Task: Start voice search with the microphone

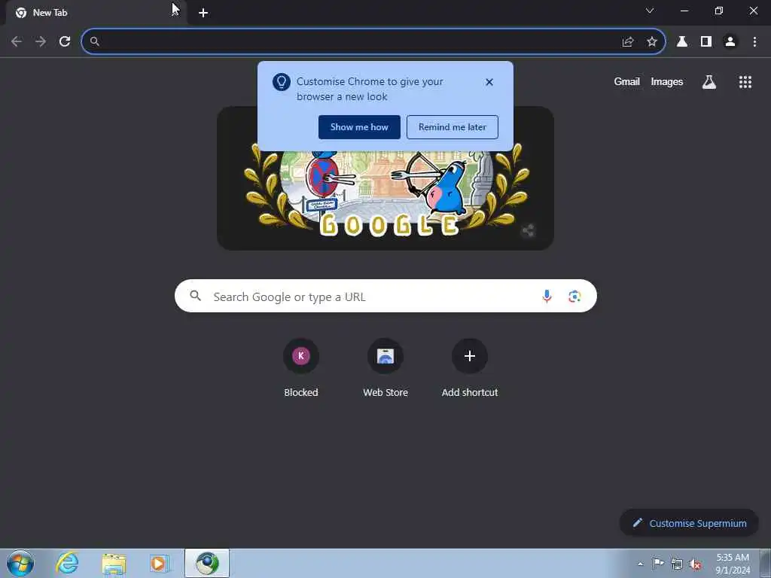Action: (547, 297)
